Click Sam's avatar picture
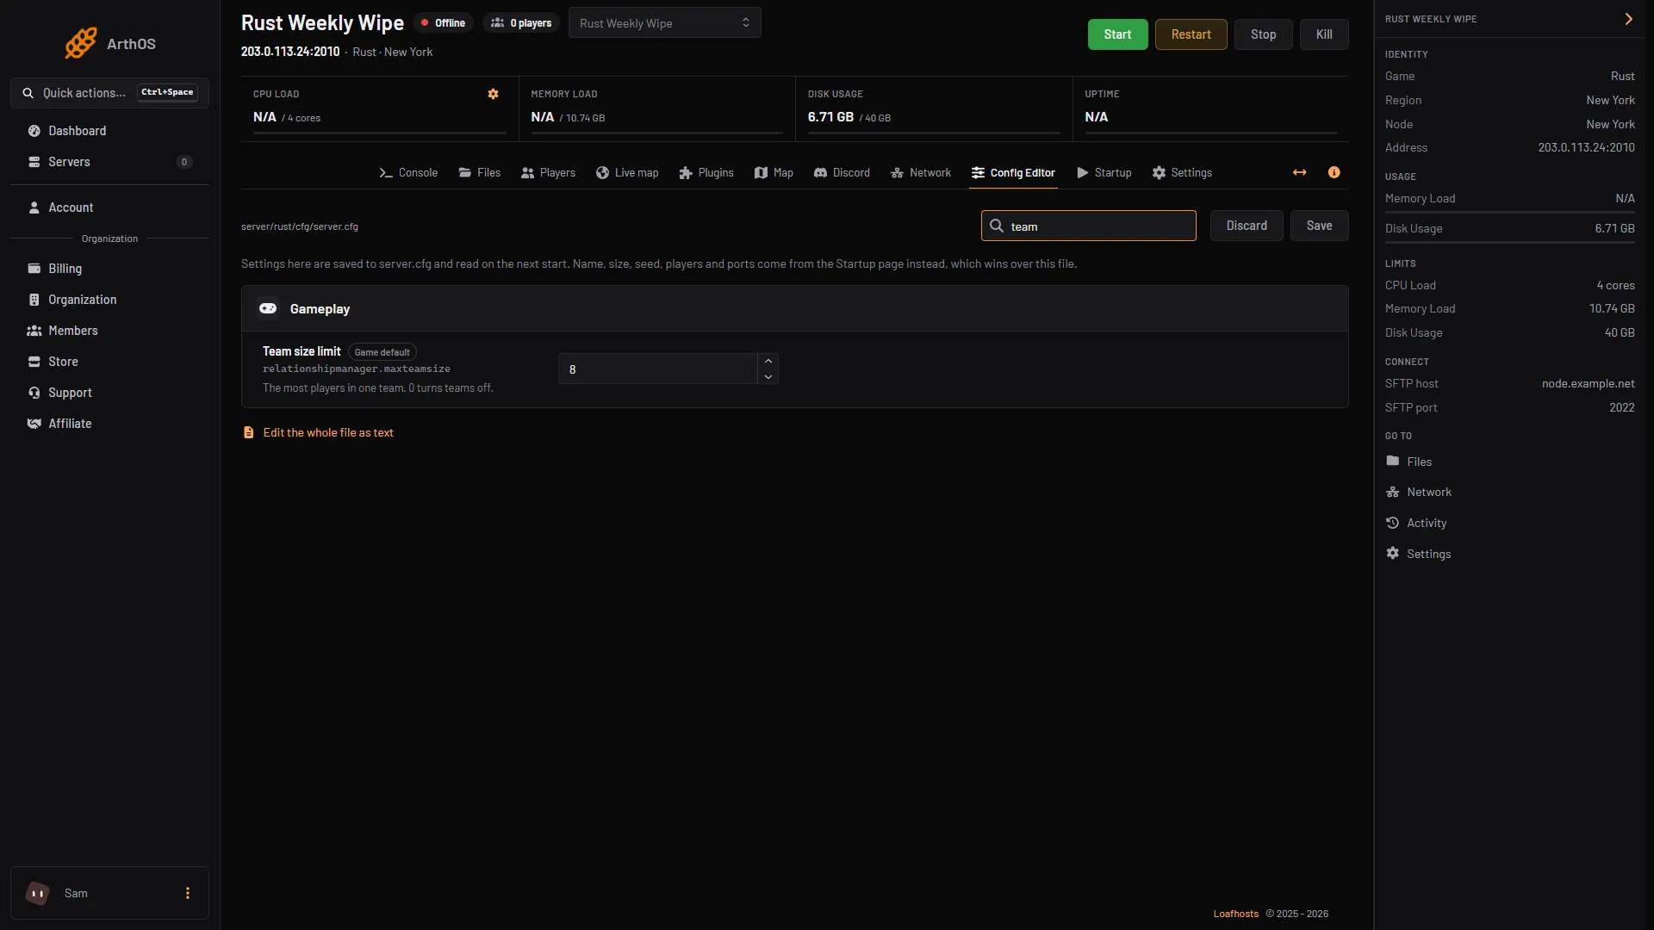The height and width of the screenshot is (930, 1654). (x=37, y=893)
